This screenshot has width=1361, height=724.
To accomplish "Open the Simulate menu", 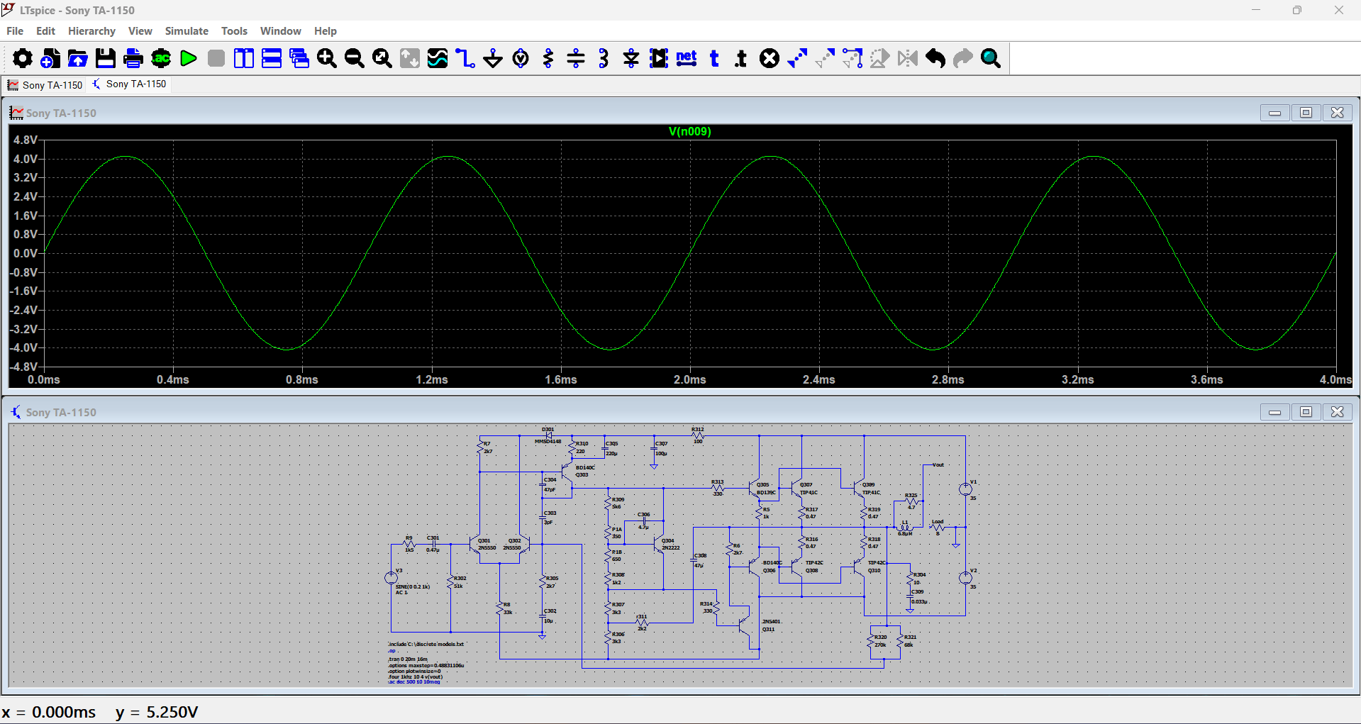I will pos(187,31).
